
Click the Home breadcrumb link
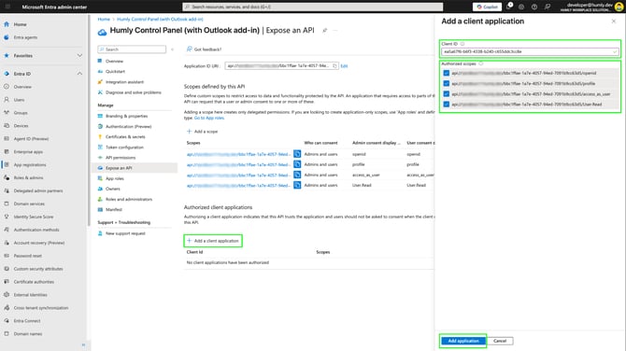click(x=104, y=20)
